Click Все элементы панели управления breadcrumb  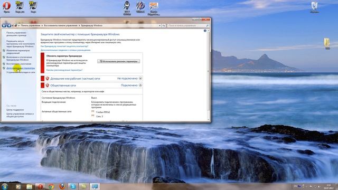[x=61, y=26]
